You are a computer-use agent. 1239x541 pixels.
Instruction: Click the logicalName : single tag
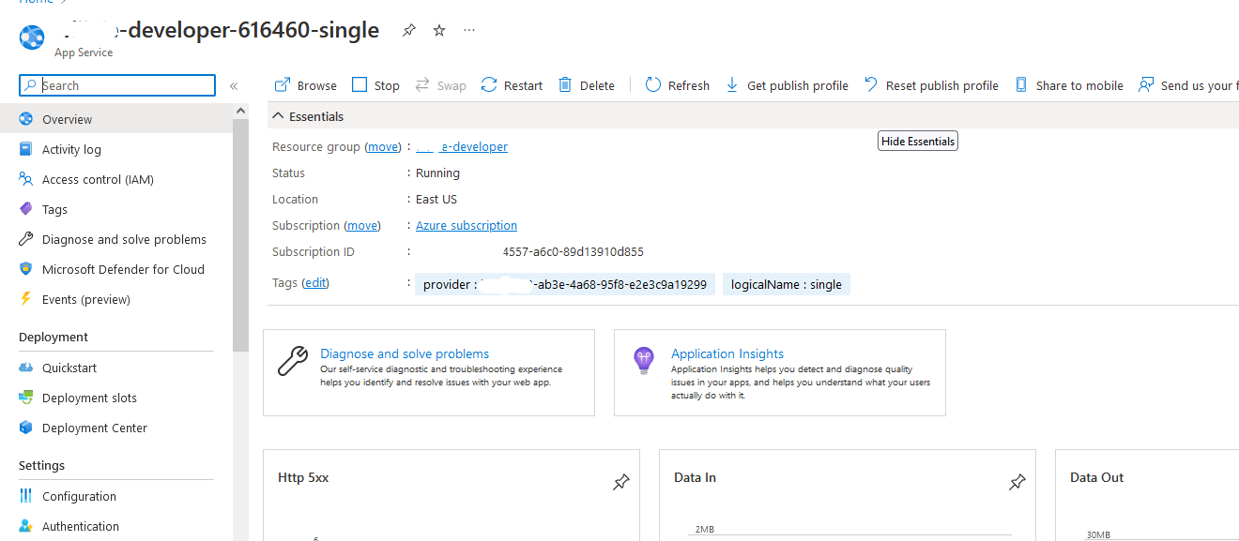click(787, 284)
